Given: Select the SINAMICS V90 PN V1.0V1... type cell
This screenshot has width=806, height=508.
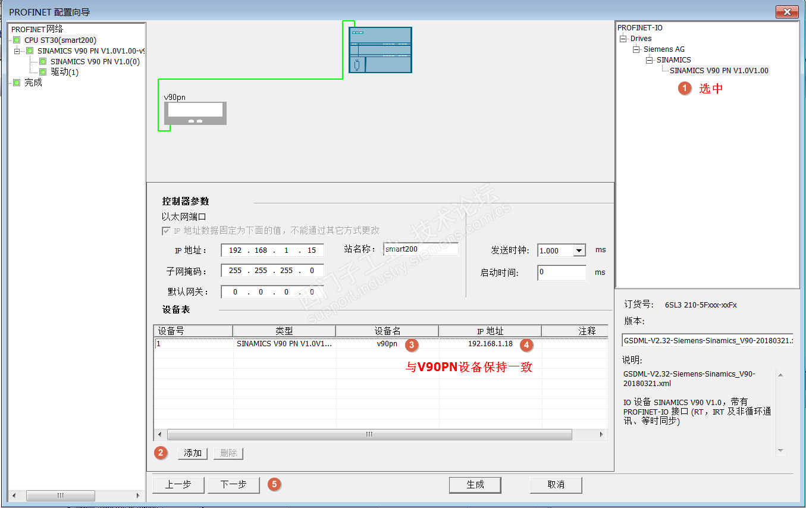Looking at the screenshot, I should (x=284, y=343).
